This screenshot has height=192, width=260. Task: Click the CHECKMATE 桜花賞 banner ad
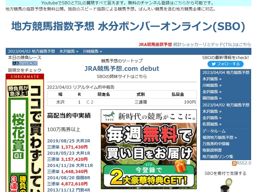[25, 133]
